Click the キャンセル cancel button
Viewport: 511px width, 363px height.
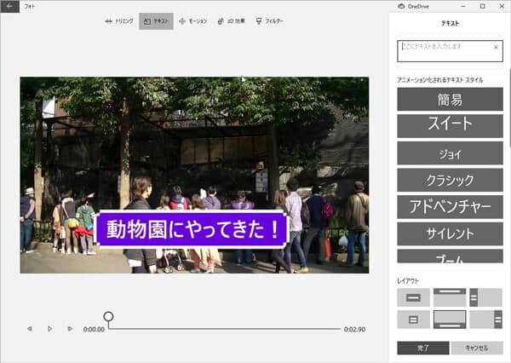(x=477, y=348)
